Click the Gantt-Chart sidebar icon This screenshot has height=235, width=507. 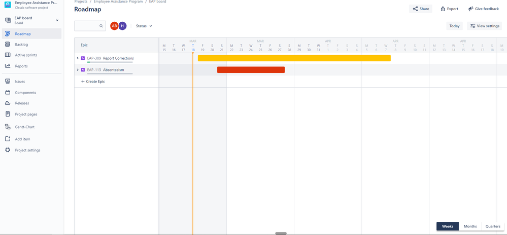[8, 127]
